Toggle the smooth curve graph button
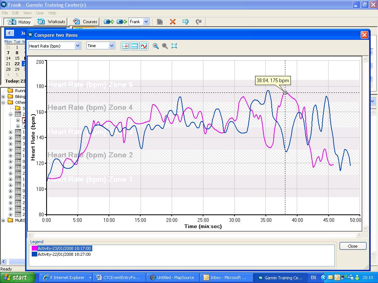Viewport: 378px width, 283px height. coord(144,46)
